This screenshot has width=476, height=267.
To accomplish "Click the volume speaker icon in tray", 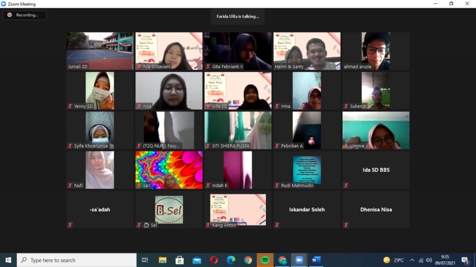I will [x=429, y=260].
